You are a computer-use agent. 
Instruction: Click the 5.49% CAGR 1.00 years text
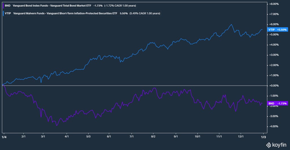tap(145, 13)
